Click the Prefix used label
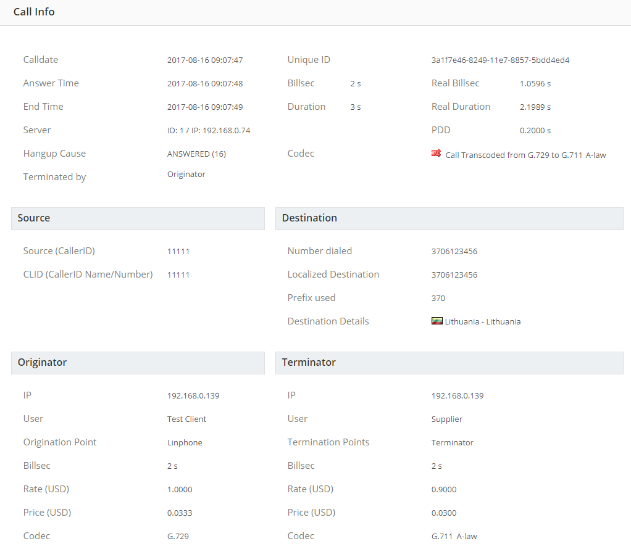631x549 pixels. click(x=311, y=297)
